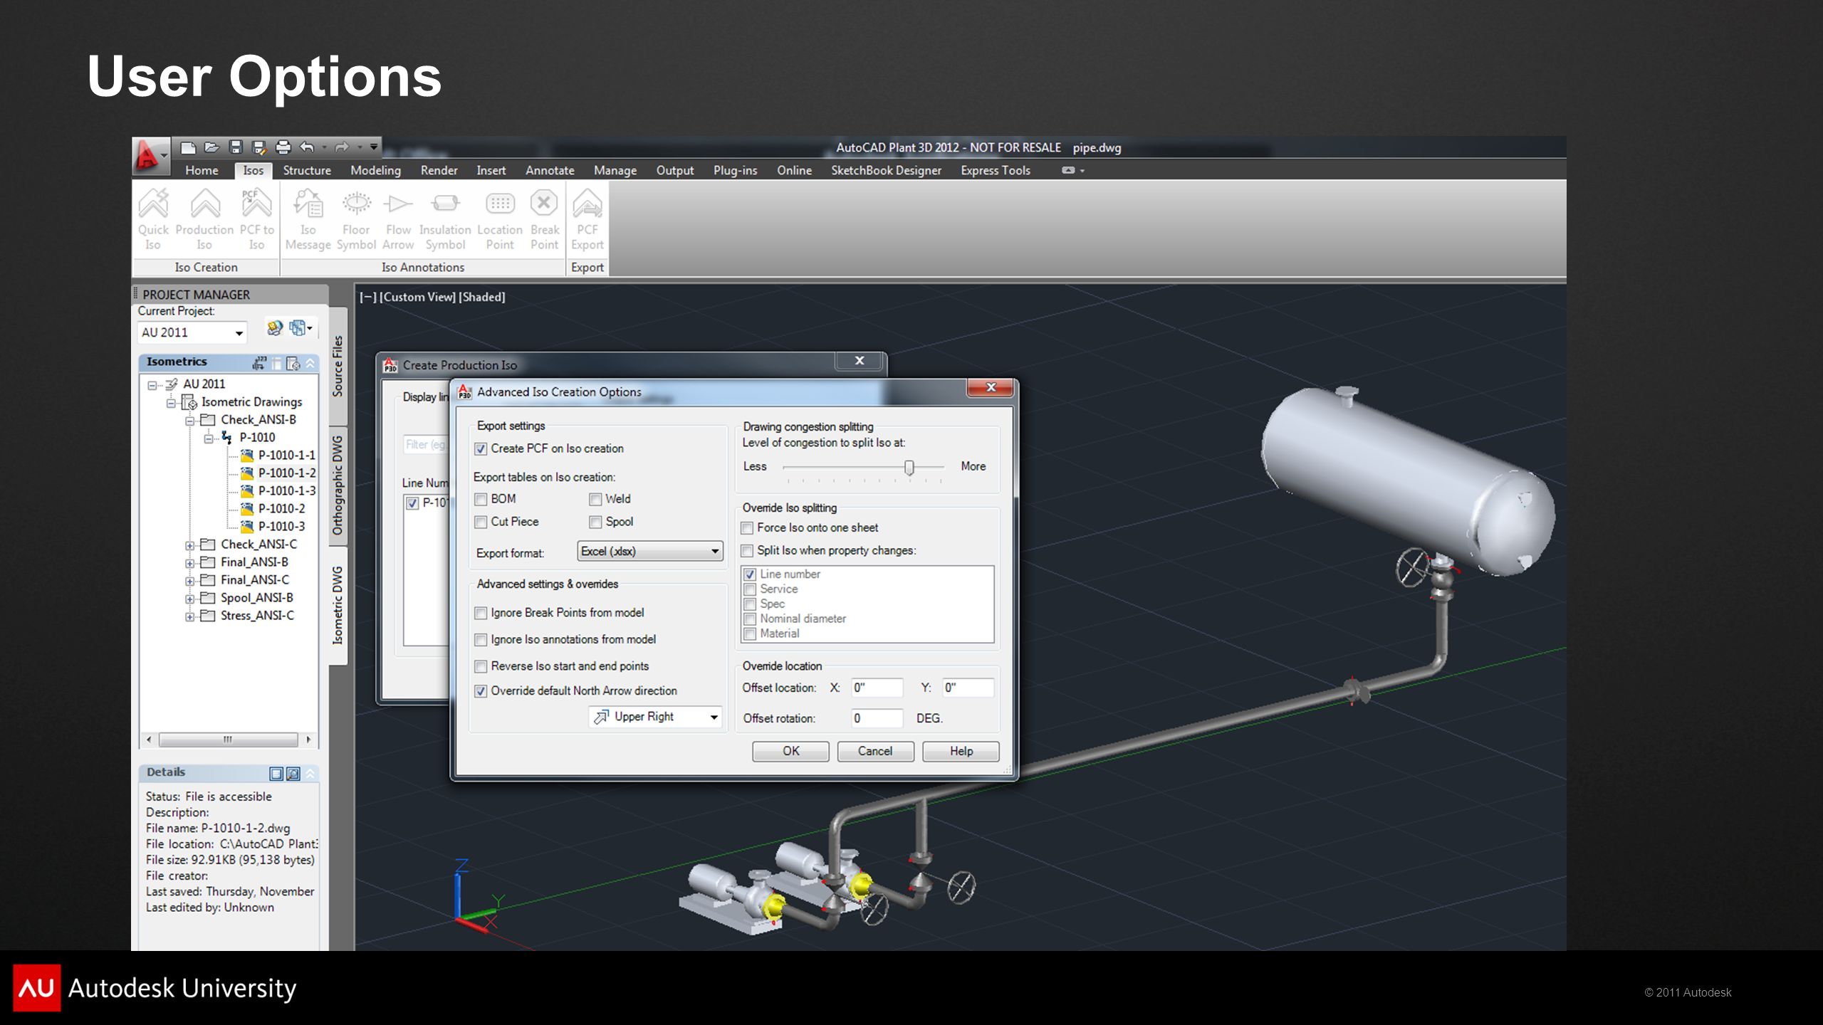Click the PCF Export icon
1823x1025 pixels.
[587, 218]
